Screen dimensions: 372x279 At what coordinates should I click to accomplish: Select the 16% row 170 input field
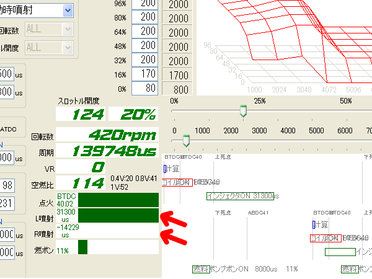(x=144, y=74)
